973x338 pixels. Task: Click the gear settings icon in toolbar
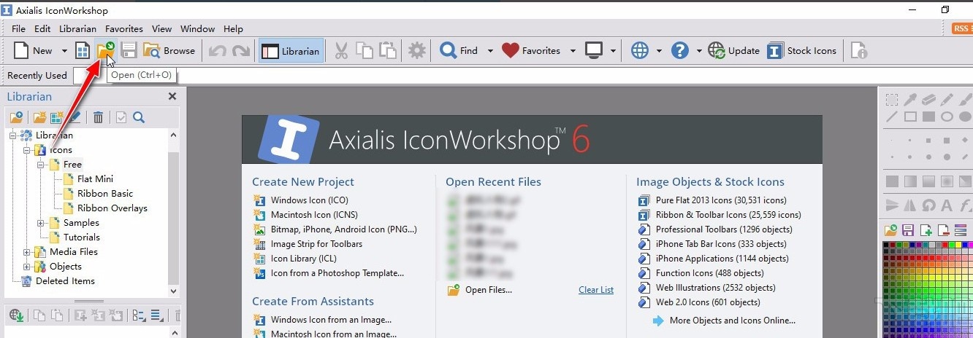pyautogui.click(x=417, y=51)
